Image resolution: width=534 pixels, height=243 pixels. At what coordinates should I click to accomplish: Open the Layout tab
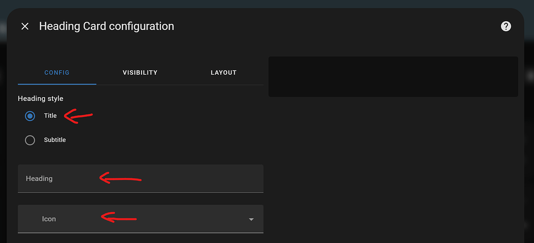[x=223, y=73]
